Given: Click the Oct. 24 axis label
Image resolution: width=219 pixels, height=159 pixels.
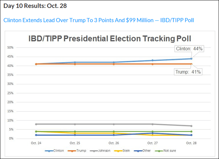Looking at the screenshot, I should pos(35,143).
